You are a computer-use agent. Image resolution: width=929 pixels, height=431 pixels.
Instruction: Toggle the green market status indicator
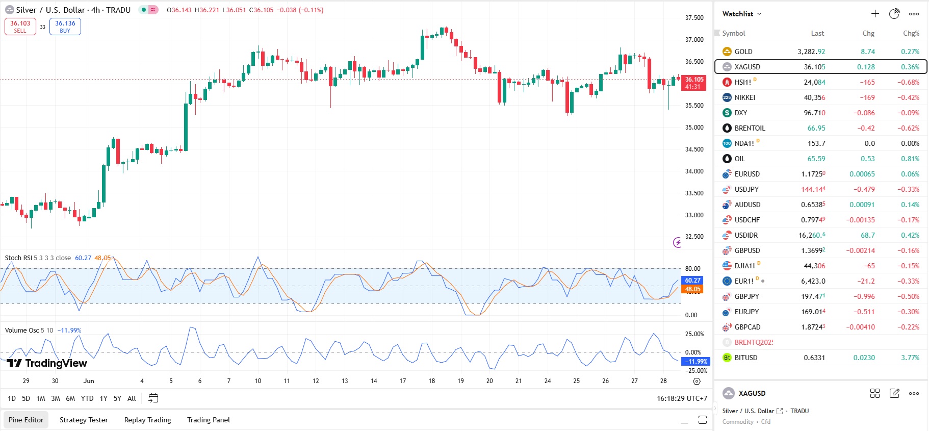tap(144, 10)
